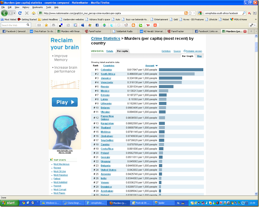Click the mail envelope toolbar icon
The height and width of the screenshot is (207, 259).
pyautogui.click(x=39, y=25)
